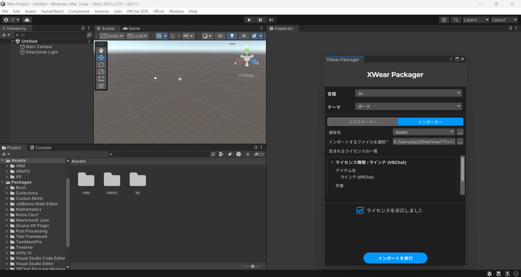Open in Search window icon in Project
521x277 pixels.
click(213, 154)
